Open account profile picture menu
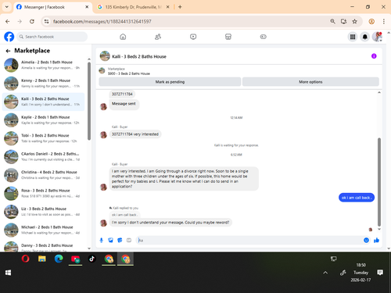The width and height of the screenshot is (391, 293). point(377,37)
